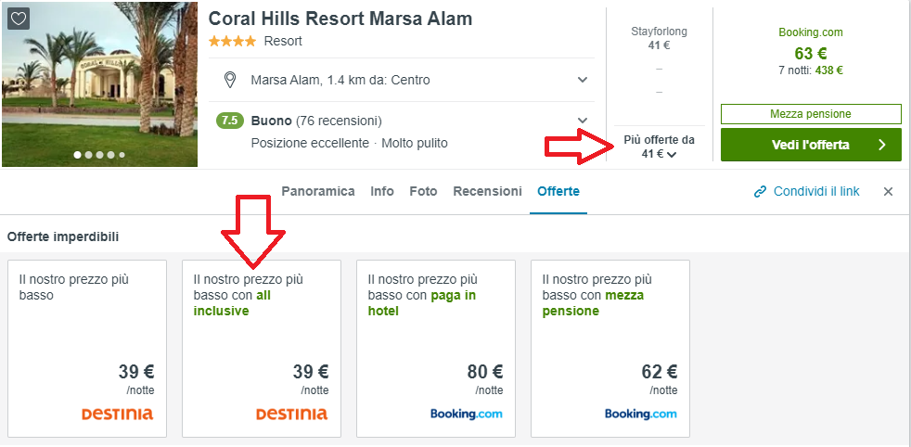
Task: Click the Booking.com logo in the paga in hotel card
Action: coord(467,414)
